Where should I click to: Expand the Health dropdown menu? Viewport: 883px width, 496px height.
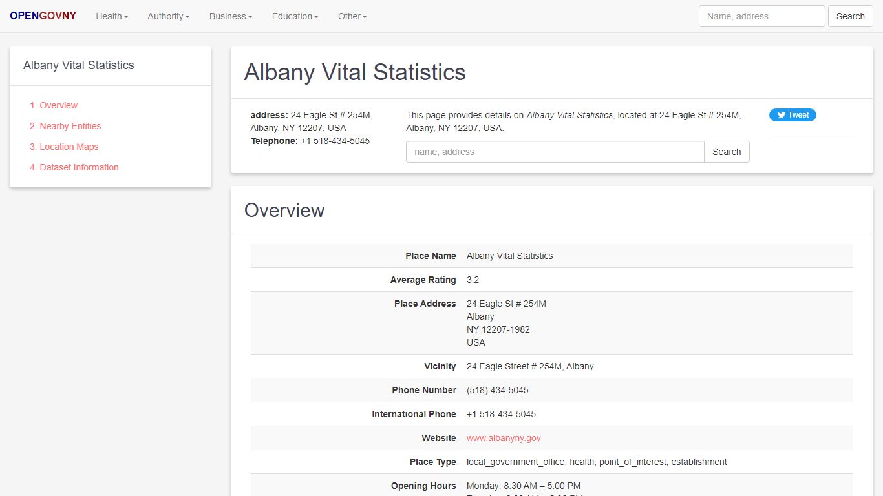(112, 16)
